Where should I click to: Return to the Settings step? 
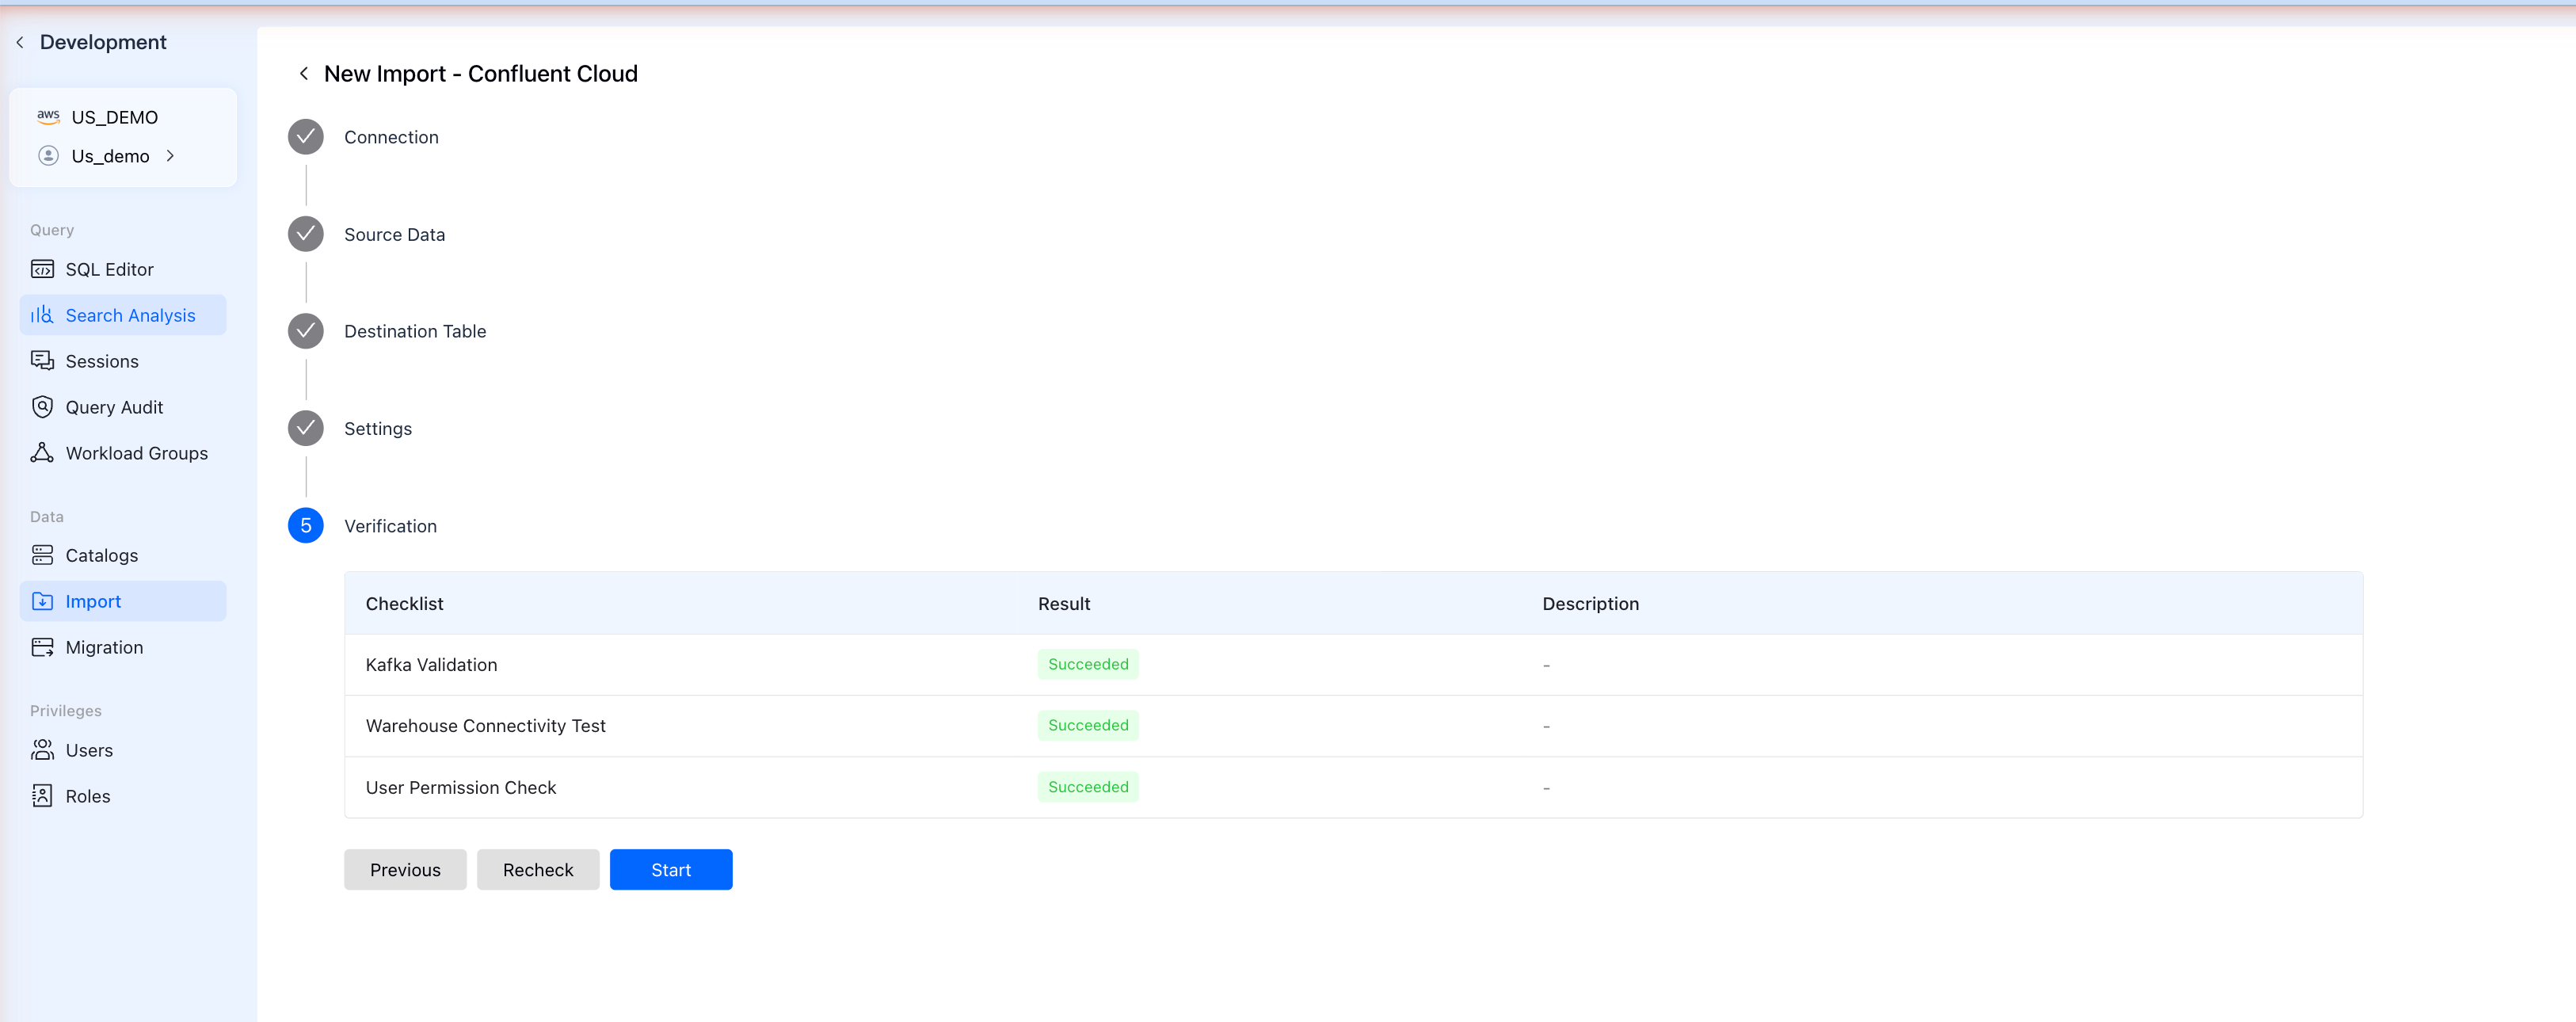coord(306,428)
